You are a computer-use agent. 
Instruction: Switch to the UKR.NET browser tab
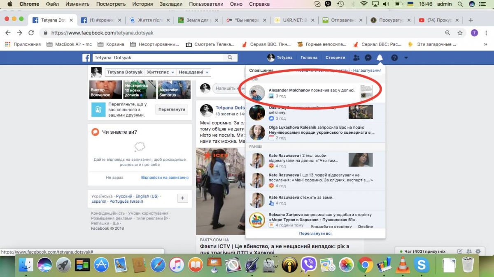(293, 20)
